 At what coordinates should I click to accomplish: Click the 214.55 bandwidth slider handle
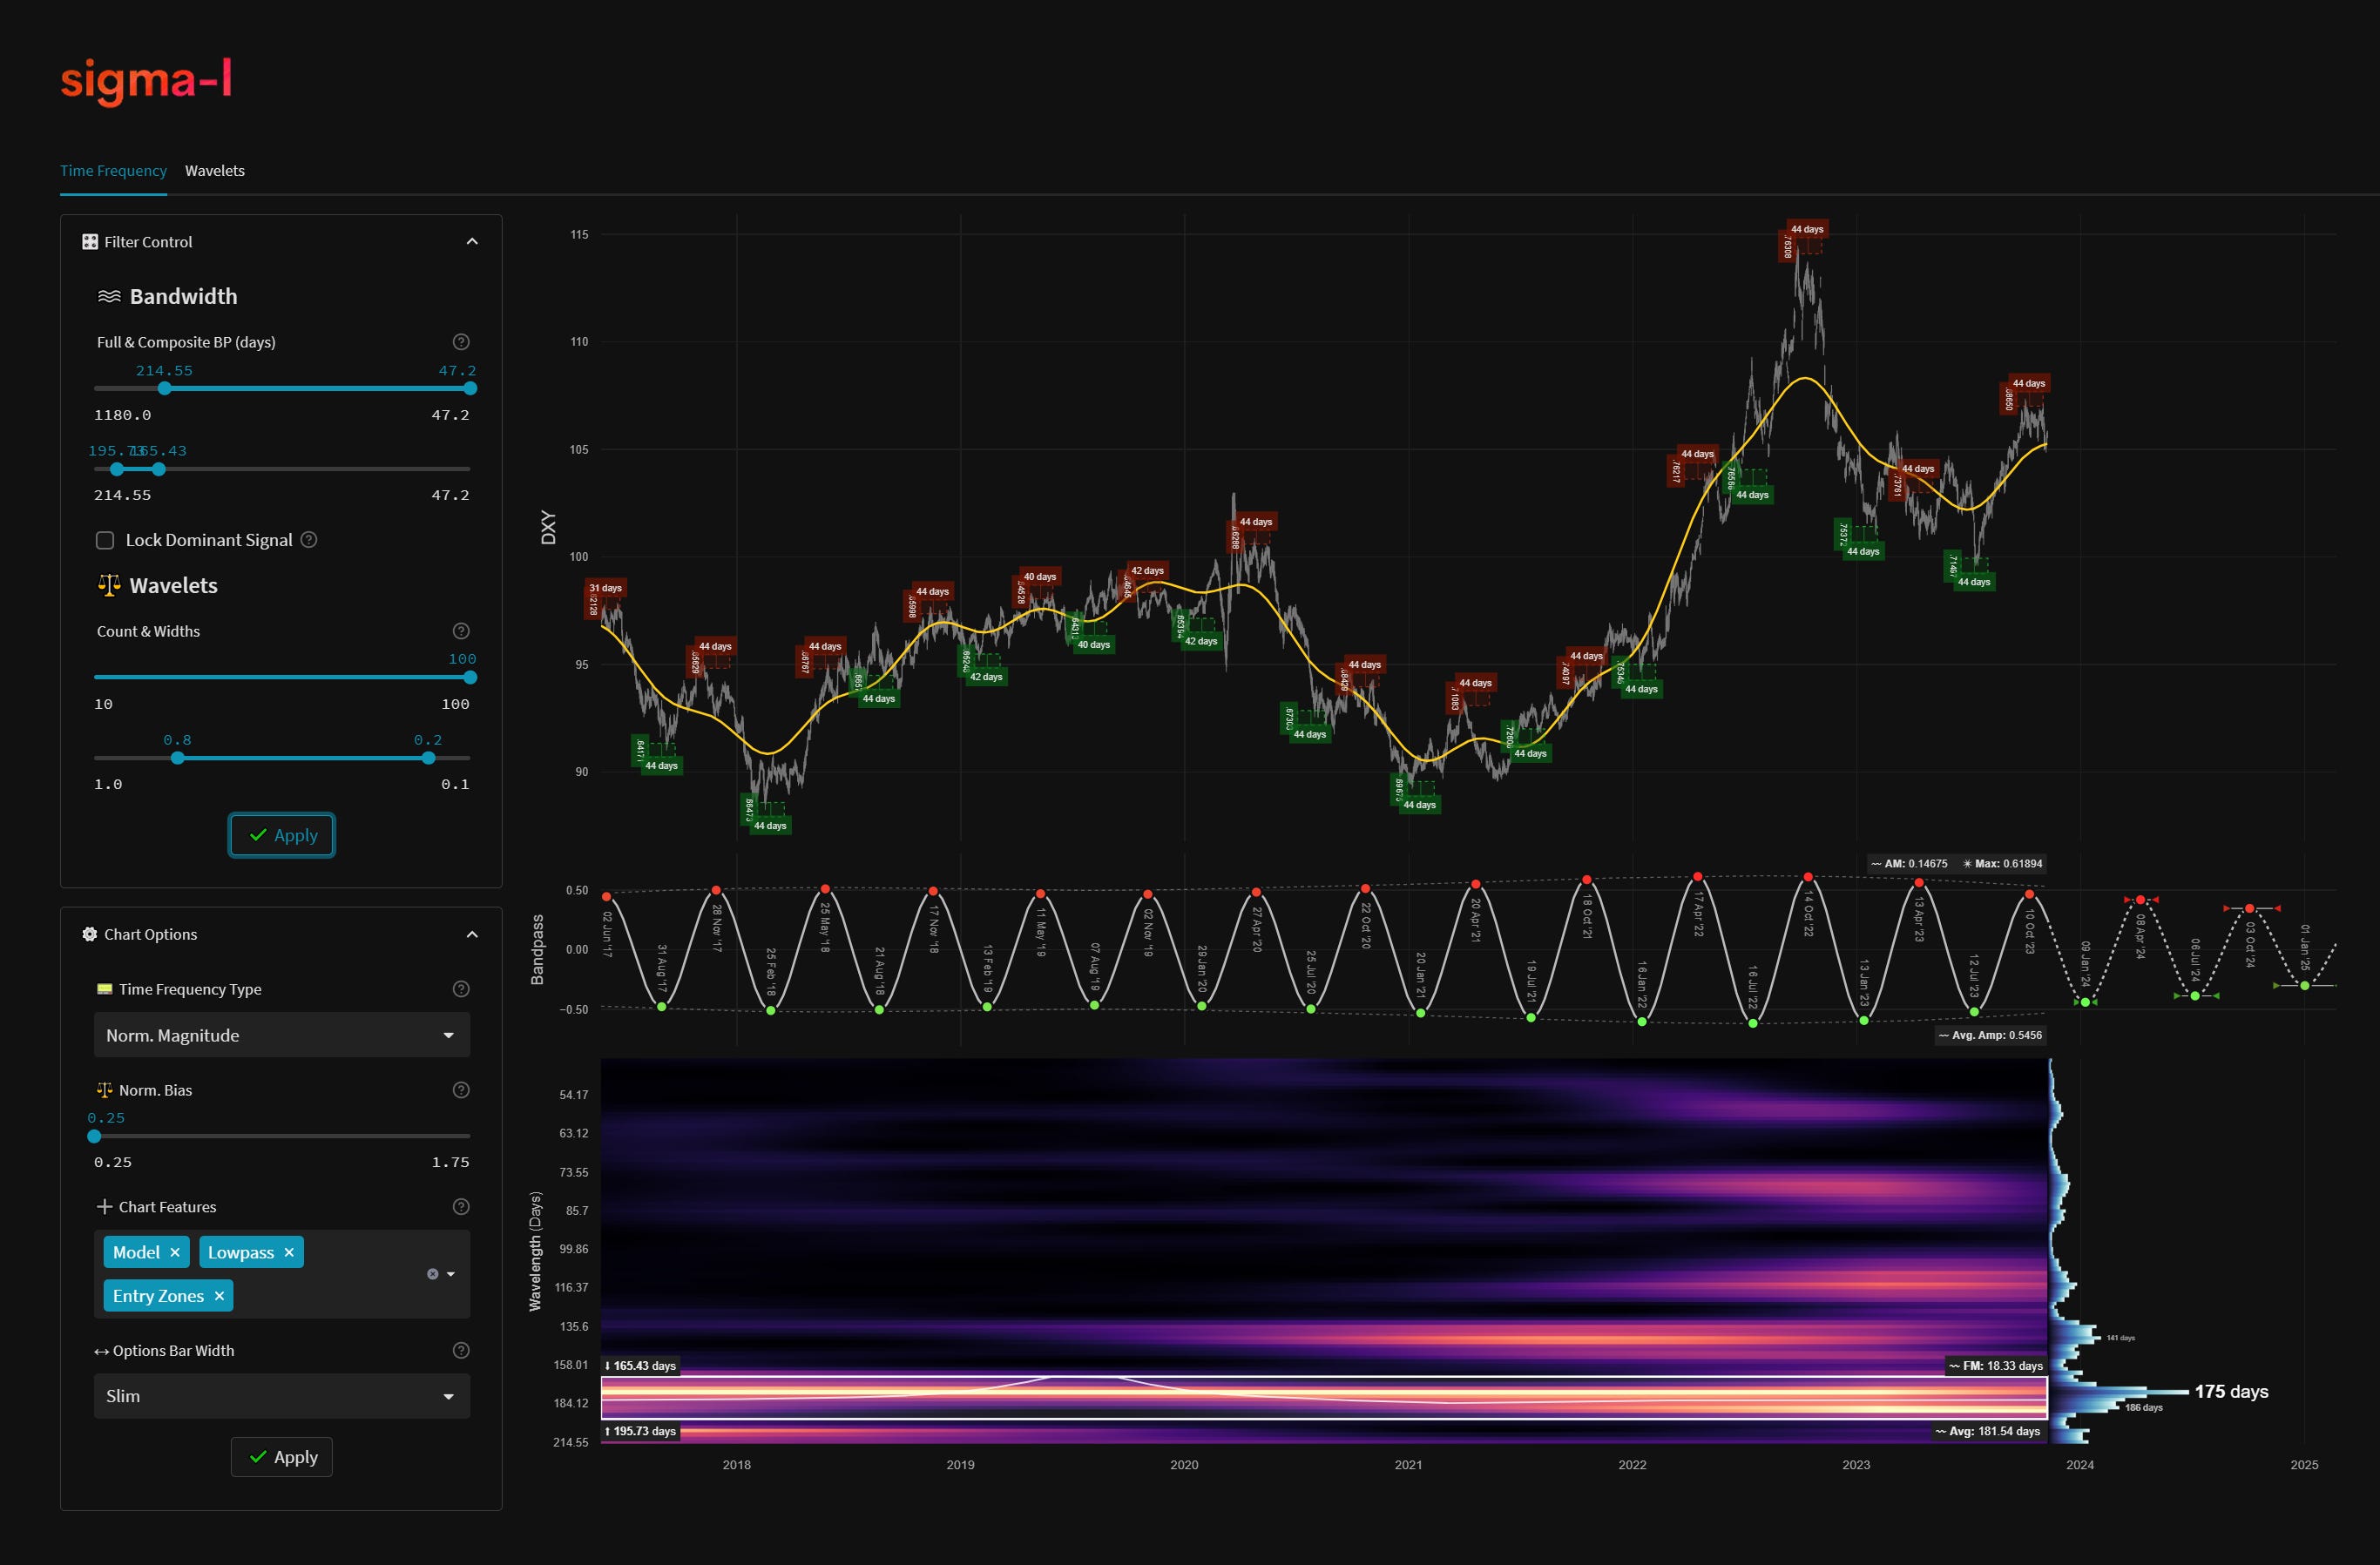(165, 388)
